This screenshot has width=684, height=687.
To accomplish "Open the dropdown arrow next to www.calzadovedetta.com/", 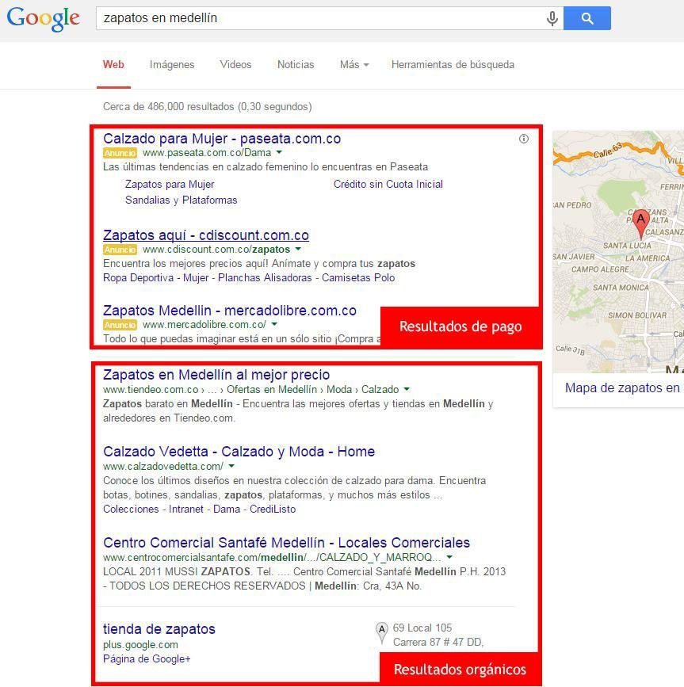I will coord(231,466).
